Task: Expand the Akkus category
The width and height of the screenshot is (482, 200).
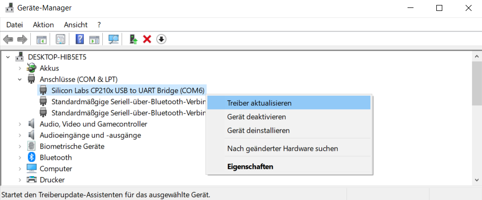Action: point(19,68)
